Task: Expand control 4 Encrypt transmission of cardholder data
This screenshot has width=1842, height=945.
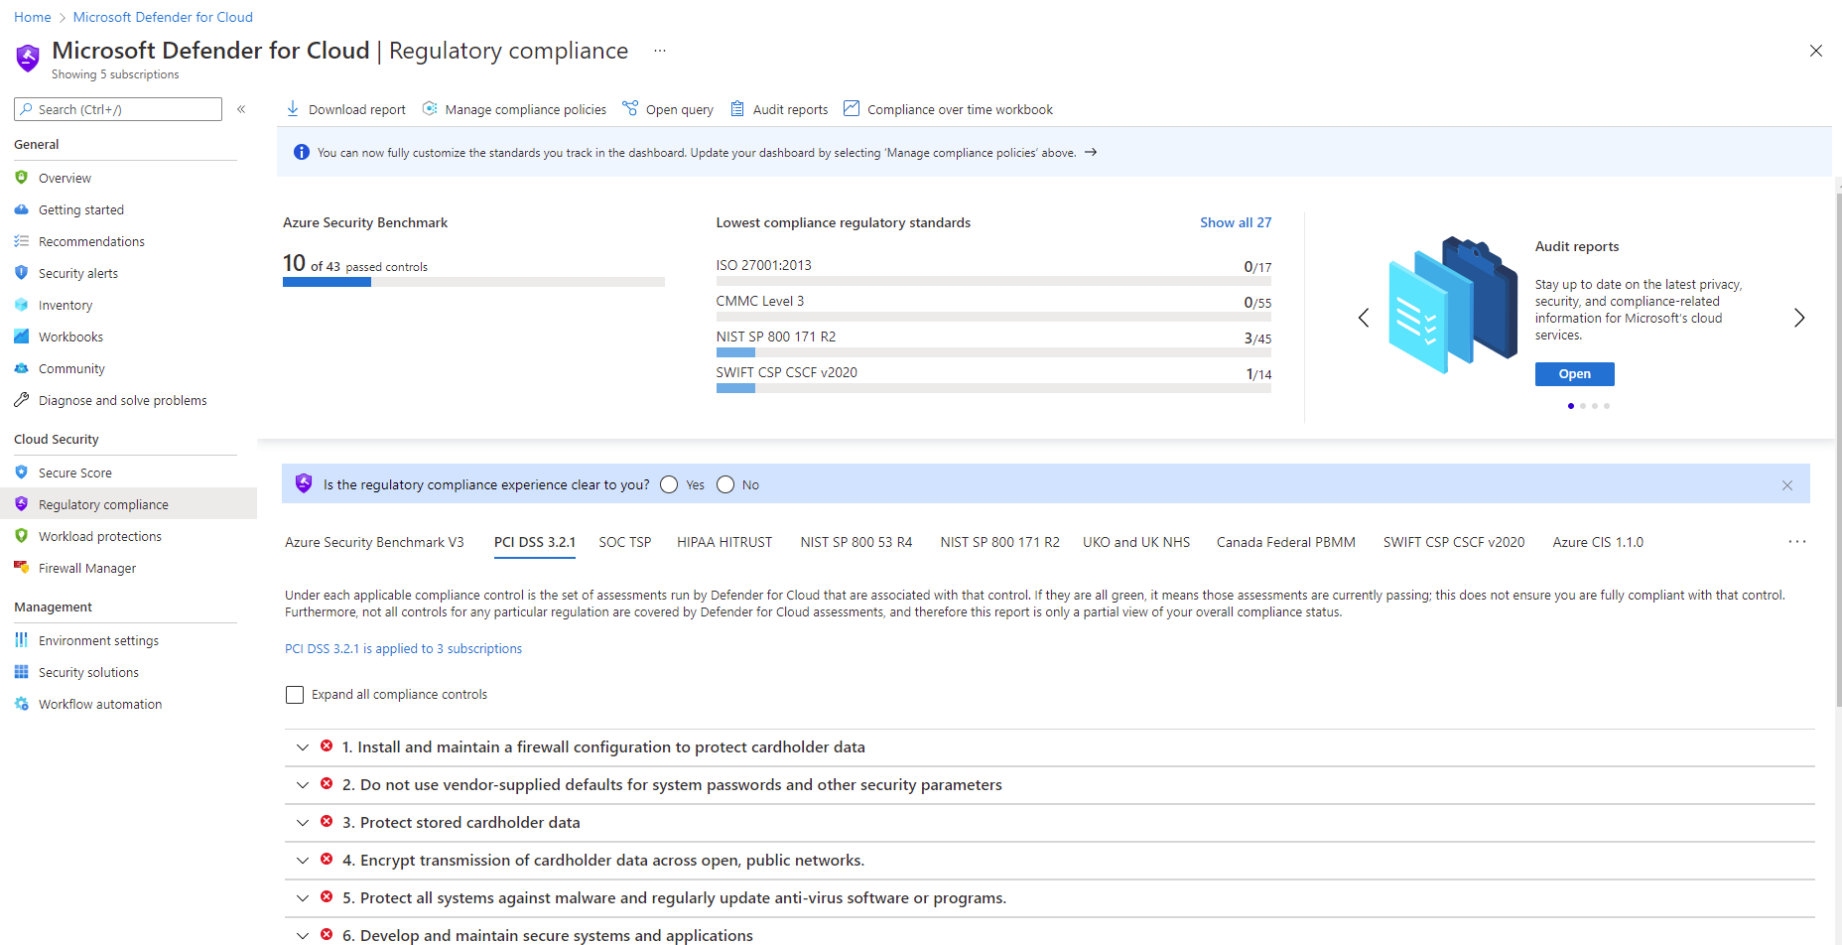Action: pyautogui.click(x=303, y=861)
